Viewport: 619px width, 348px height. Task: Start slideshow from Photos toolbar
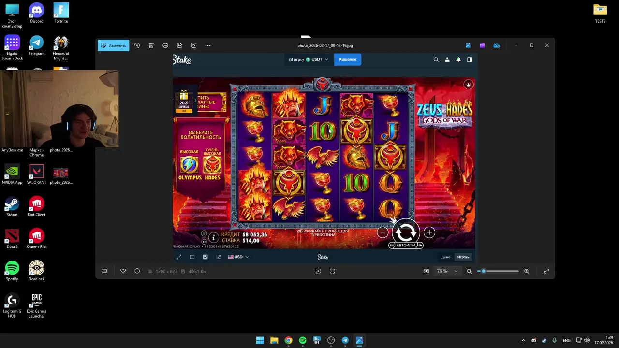193,45
